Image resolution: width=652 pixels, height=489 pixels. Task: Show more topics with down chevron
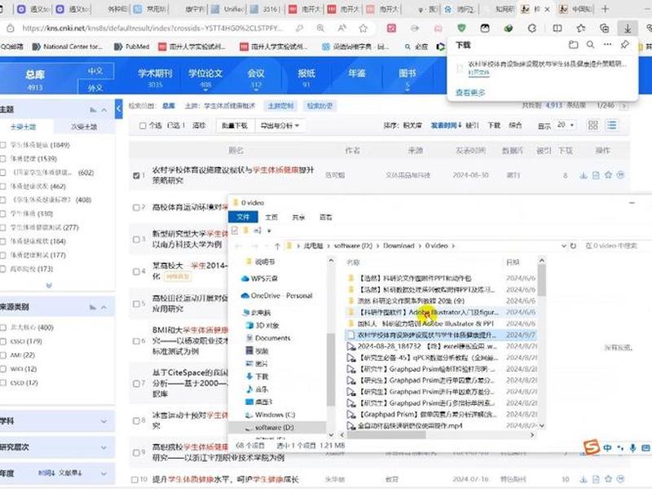pos(49,285)
